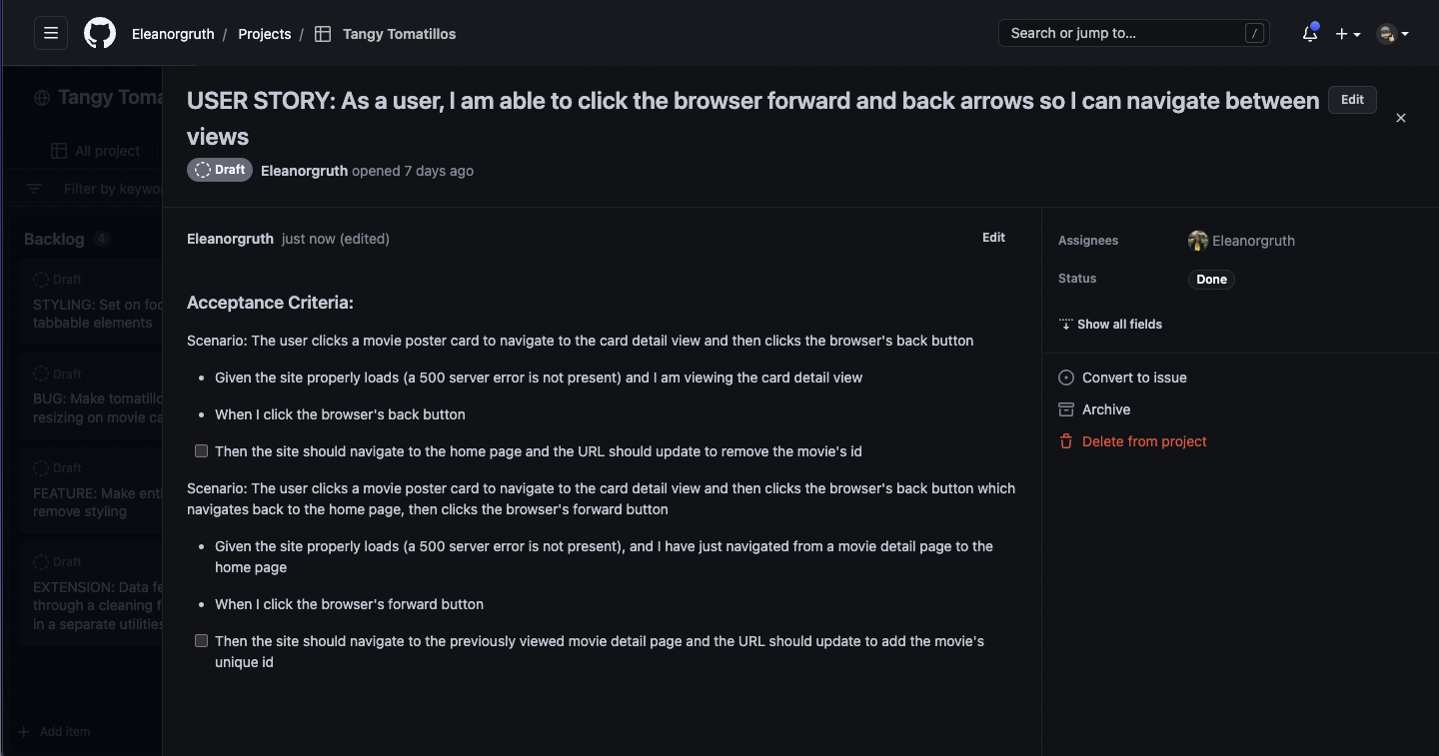Screen dimensions: 1439x756
Task: Open the user avatar account dropdown
Action: click(1393, 34)
